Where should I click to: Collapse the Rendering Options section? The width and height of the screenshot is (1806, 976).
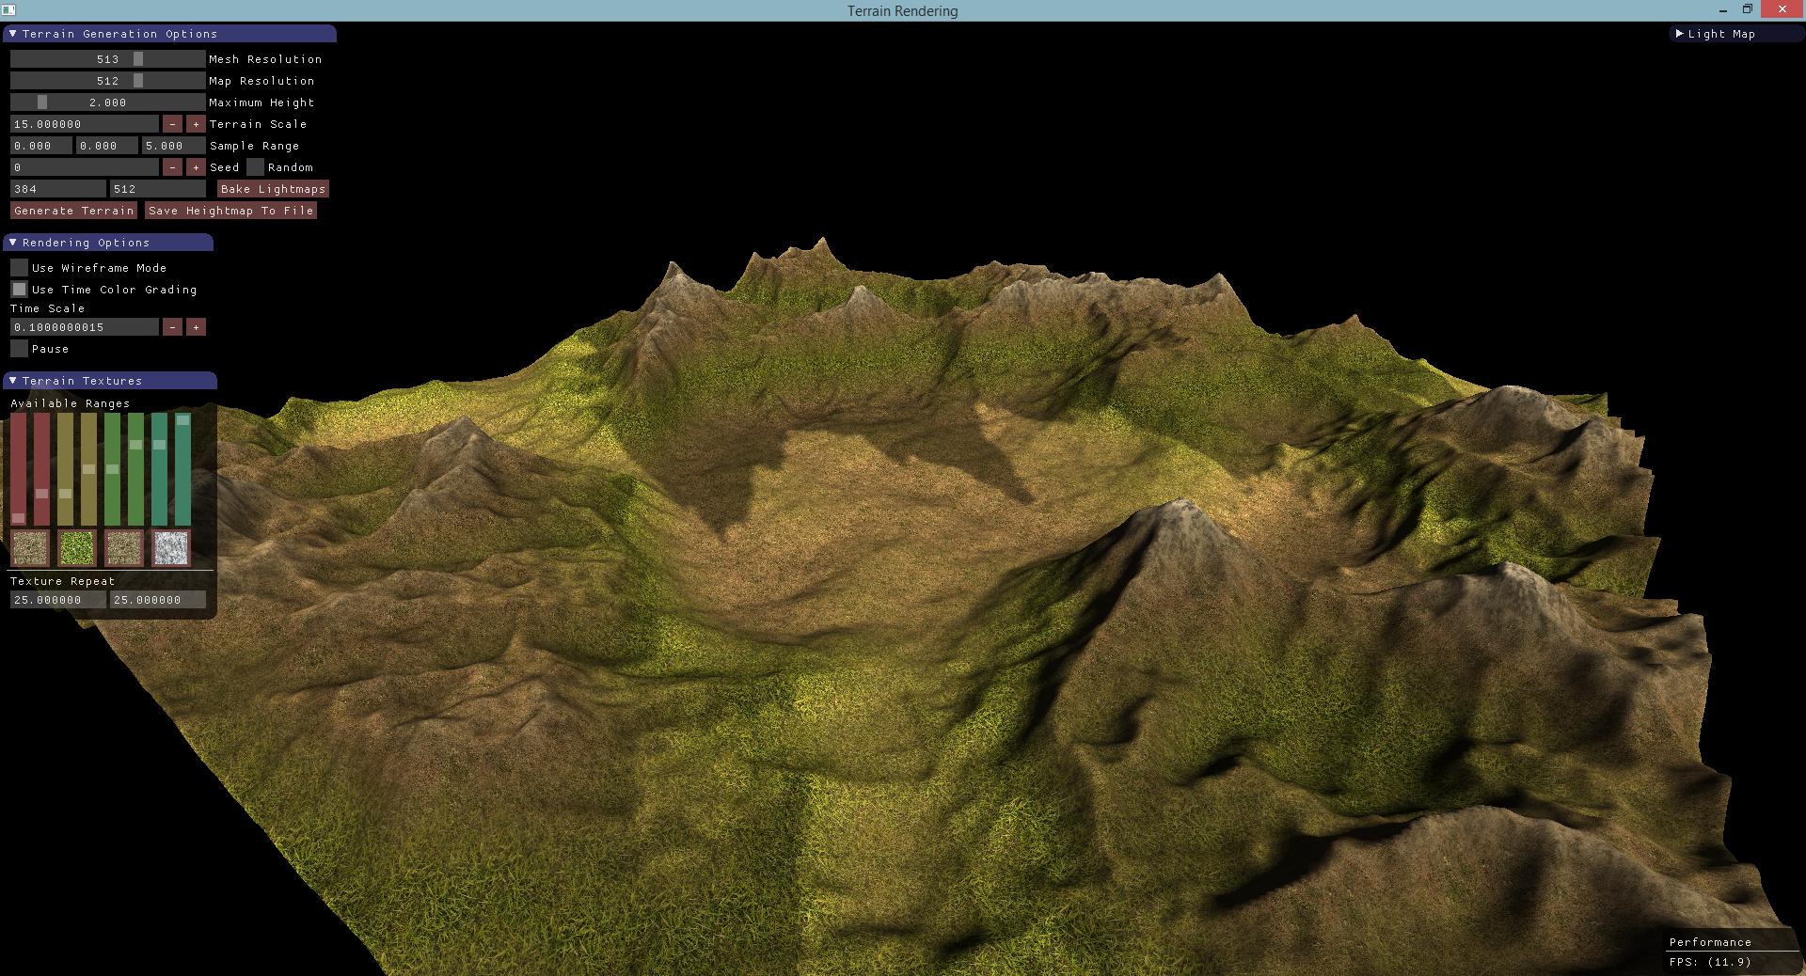tap(12, 242)
